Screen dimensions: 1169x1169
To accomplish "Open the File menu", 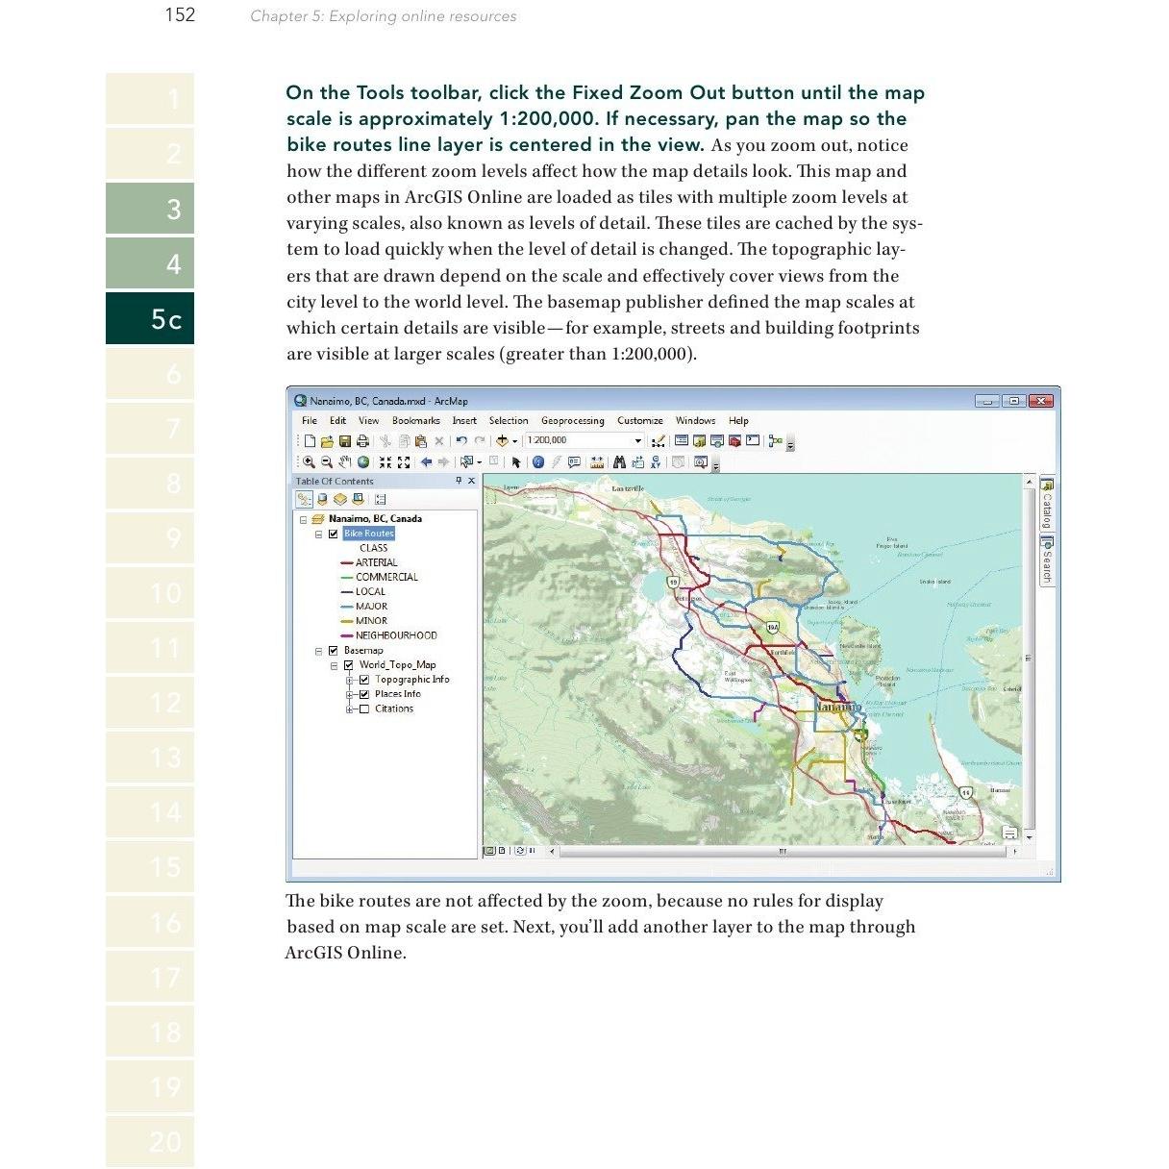I will [x=310, y=421].
